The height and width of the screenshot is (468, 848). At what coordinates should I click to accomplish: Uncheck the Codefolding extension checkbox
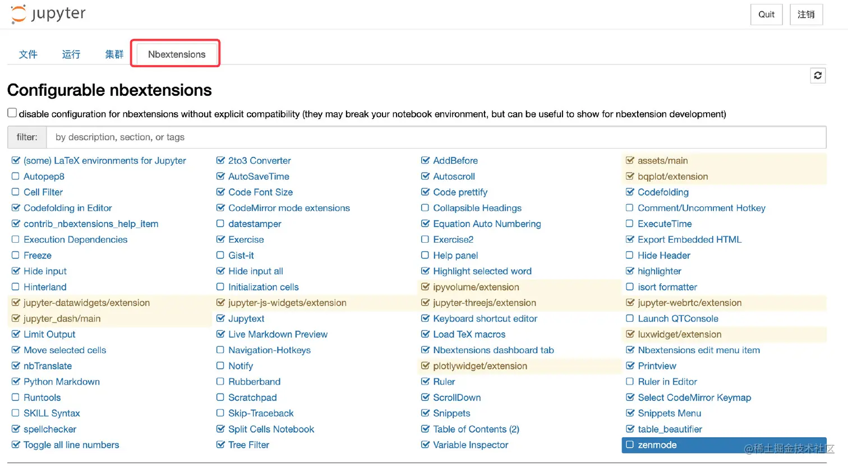coord(630,192)
